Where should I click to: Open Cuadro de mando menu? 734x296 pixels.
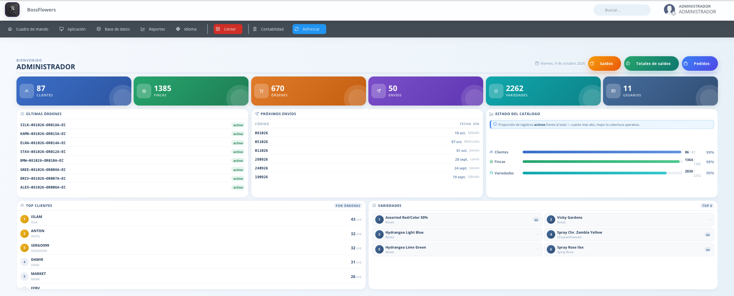click(x=28, y=29)
